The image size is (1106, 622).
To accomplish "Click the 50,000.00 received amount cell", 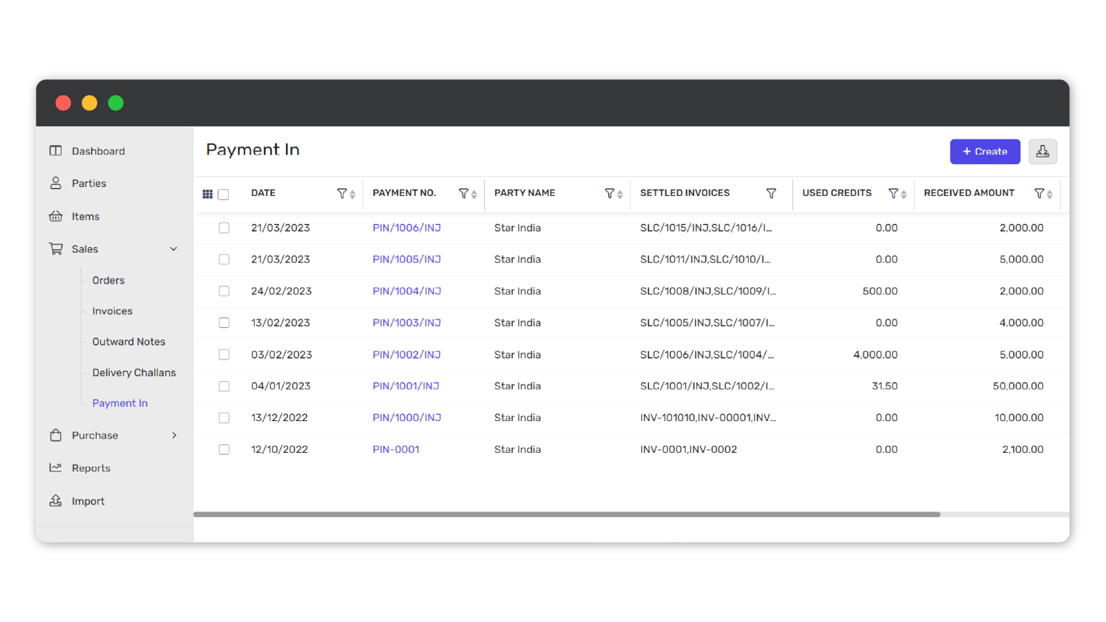I will pyautogui.click(x=1018, y=386).
